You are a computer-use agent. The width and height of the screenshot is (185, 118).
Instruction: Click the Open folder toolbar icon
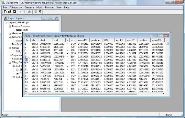10,12
